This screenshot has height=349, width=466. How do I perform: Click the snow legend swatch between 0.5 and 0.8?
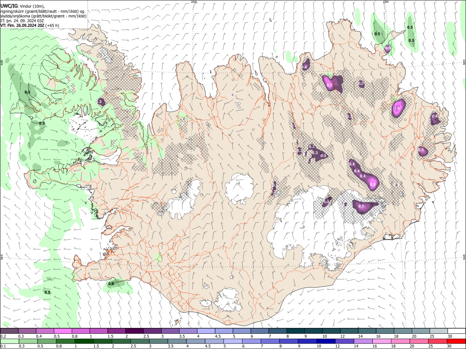click(x=63, y=331)
